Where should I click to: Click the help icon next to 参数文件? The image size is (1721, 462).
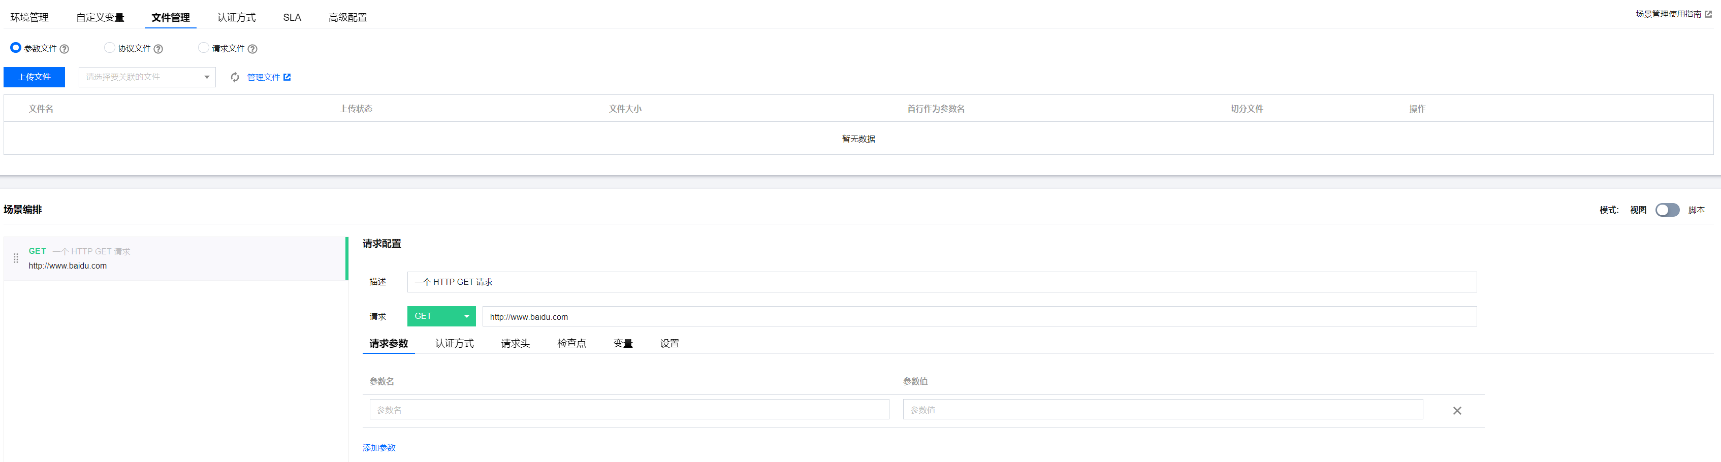64,49
